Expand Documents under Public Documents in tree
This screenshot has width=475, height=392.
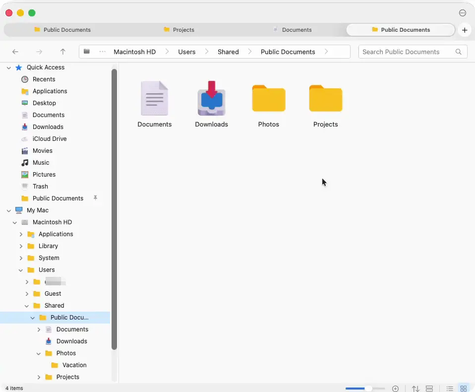(x=39, y=329)
